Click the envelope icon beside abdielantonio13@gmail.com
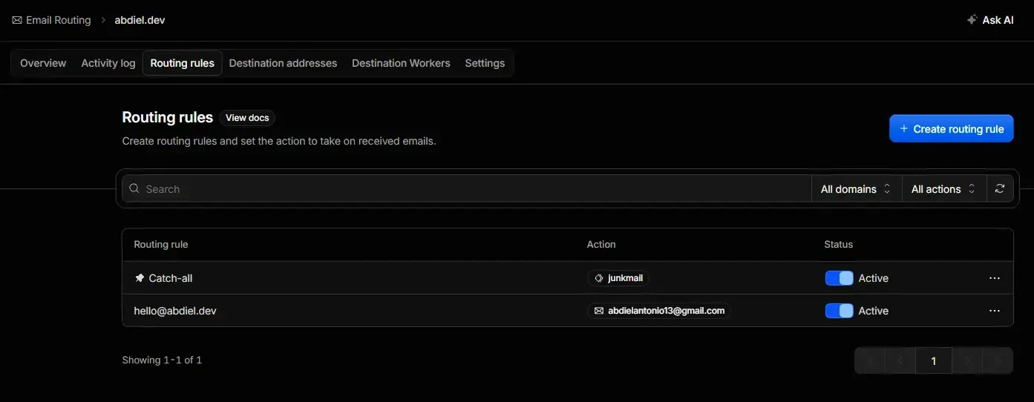The height and width of the screenshot is (402, 1034). [599, 311]
